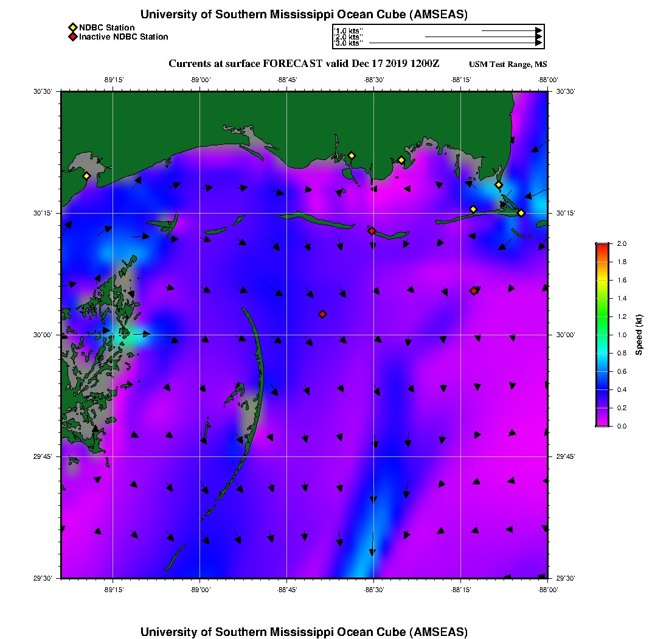This screenshot has width=669, height=639.
Task: Click the 'Currents at surface FORECAST' title
Action: click(x=303, y=64)
